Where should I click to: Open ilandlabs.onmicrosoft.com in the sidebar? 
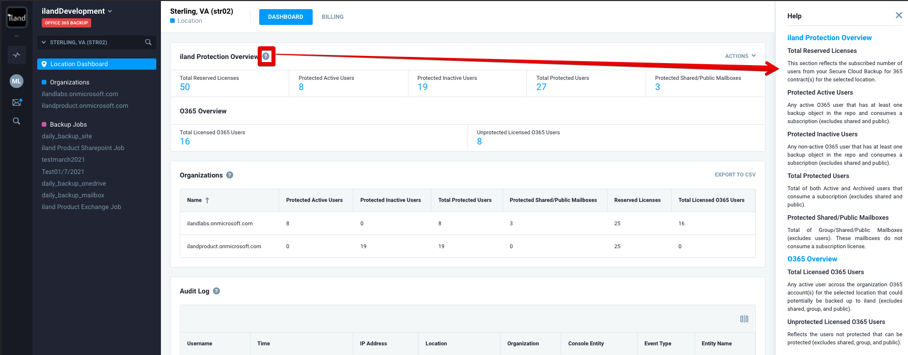[x=80, y=94]
